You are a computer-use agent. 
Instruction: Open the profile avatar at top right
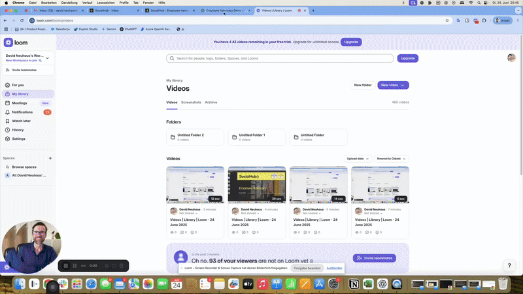tap(511, 57)
